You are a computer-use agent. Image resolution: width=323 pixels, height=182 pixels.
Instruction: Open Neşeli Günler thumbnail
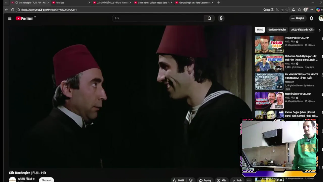coord(269,101)
